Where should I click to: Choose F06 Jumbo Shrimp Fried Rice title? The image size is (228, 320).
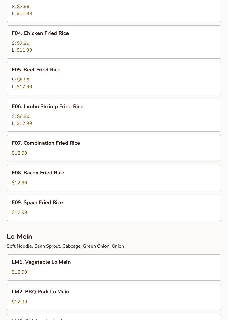pyautogui.click(x=48, y=107)
